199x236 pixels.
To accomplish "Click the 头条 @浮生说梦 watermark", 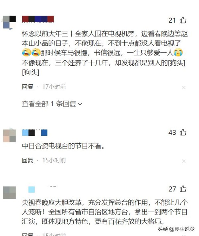I will [176, 229].
